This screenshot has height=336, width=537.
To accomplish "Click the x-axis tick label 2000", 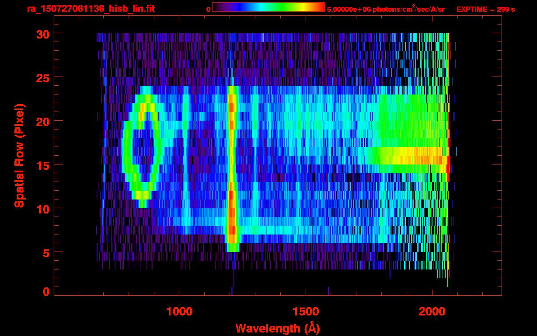I will 432,311.
